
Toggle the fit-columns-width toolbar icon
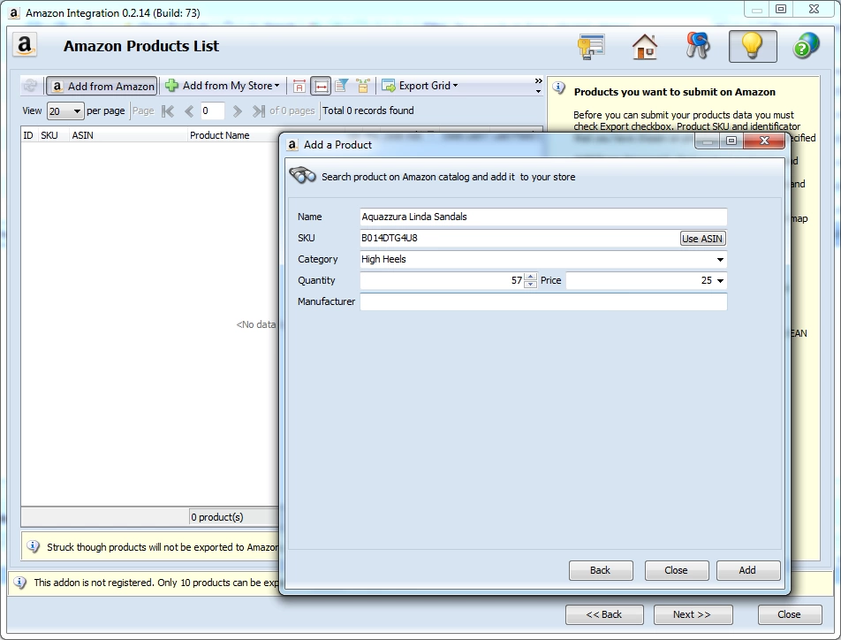click(321, 86)
